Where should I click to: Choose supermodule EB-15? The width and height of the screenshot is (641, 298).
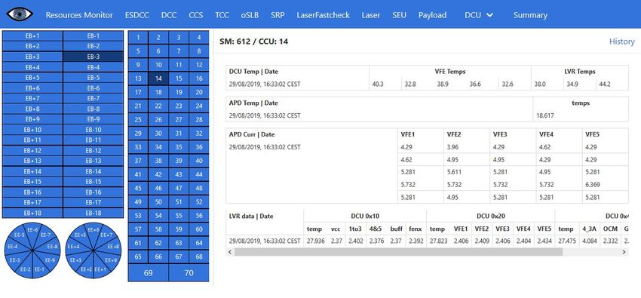click(x=94, y=182)
